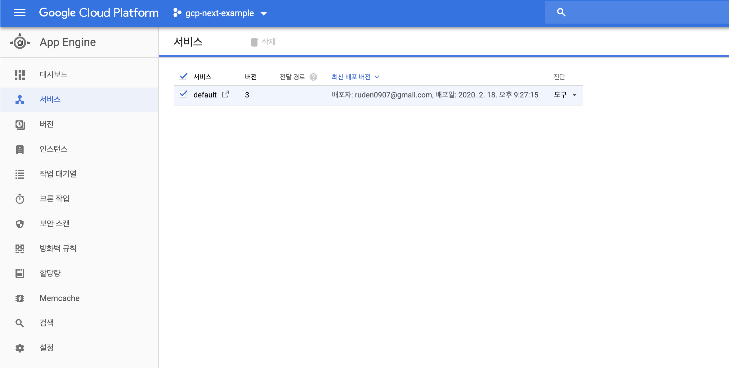This screenshot has width=729, height=368.
Task: Go to 버전 in sidebar
Action: 47,124
